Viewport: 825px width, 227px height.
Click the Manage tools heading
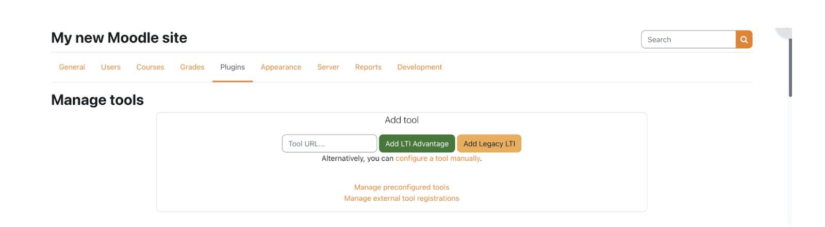(97, 100)
